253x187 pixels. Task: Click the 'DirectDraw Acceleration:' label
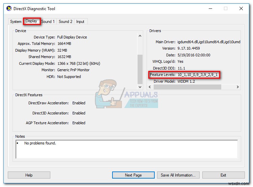click(48, 103)
